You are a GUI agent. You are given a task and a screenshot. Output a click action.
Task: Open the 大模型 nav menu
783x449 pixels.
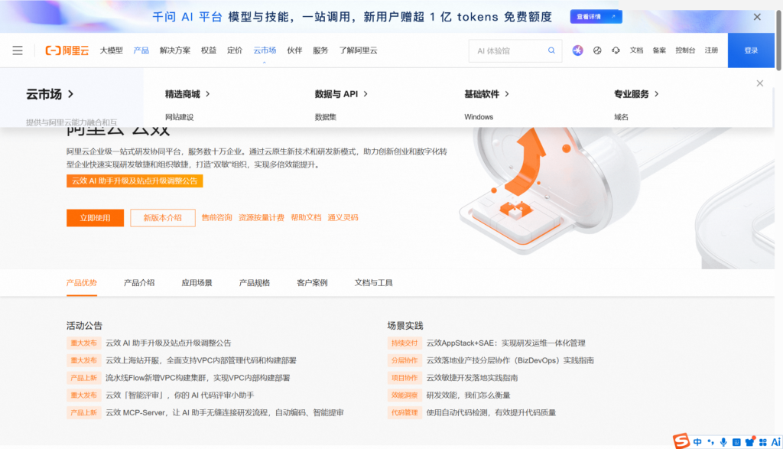[112, 50]
